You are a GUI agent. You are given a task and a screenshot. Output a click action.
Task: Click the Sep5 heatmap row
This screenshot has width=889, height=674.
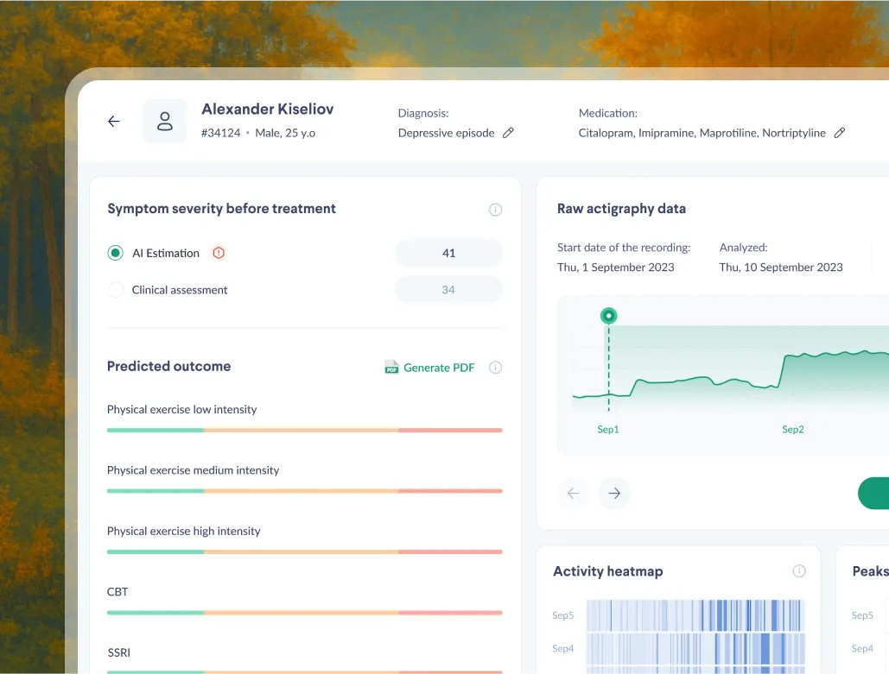695,615
